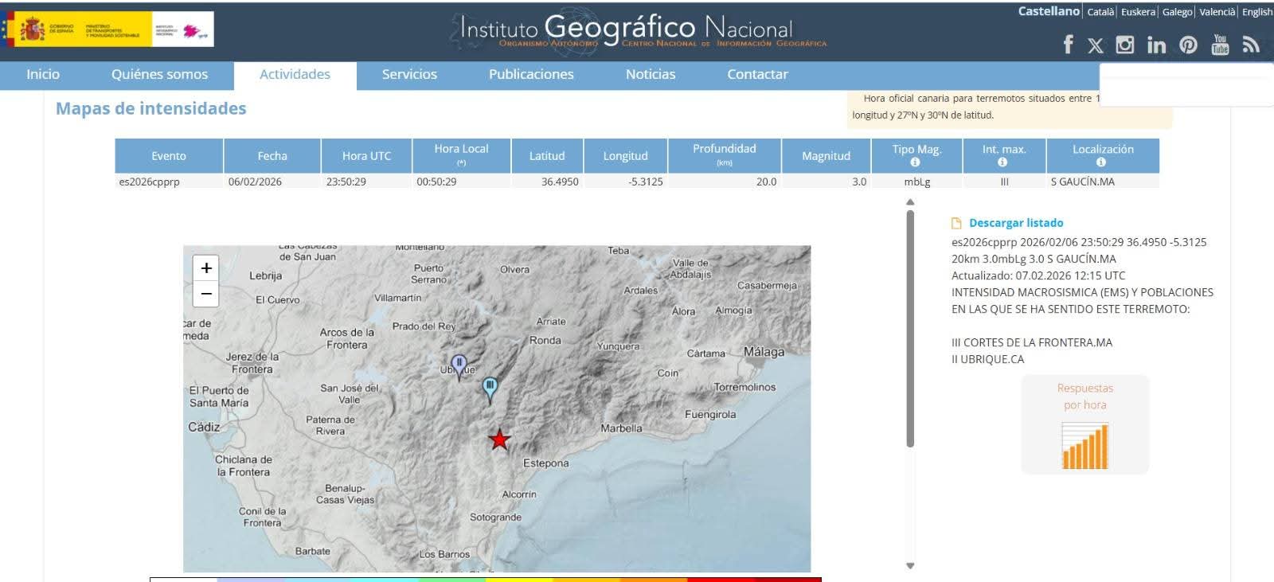The height and width of the screenshot is (582, 1274).
Task: Open the X (Twitter) icon
Action: pos(1096,45)
